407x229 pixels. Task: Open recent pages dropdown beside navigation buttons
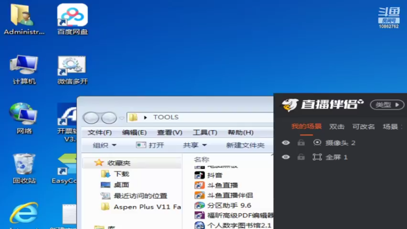[122, 118]
